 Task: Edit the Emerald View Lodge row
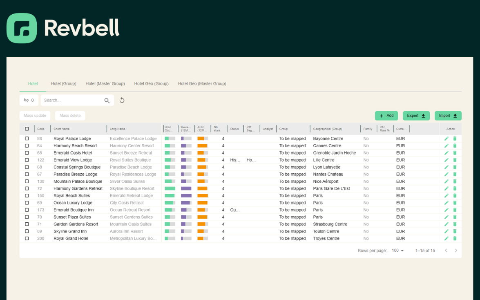tap(447, 160)
